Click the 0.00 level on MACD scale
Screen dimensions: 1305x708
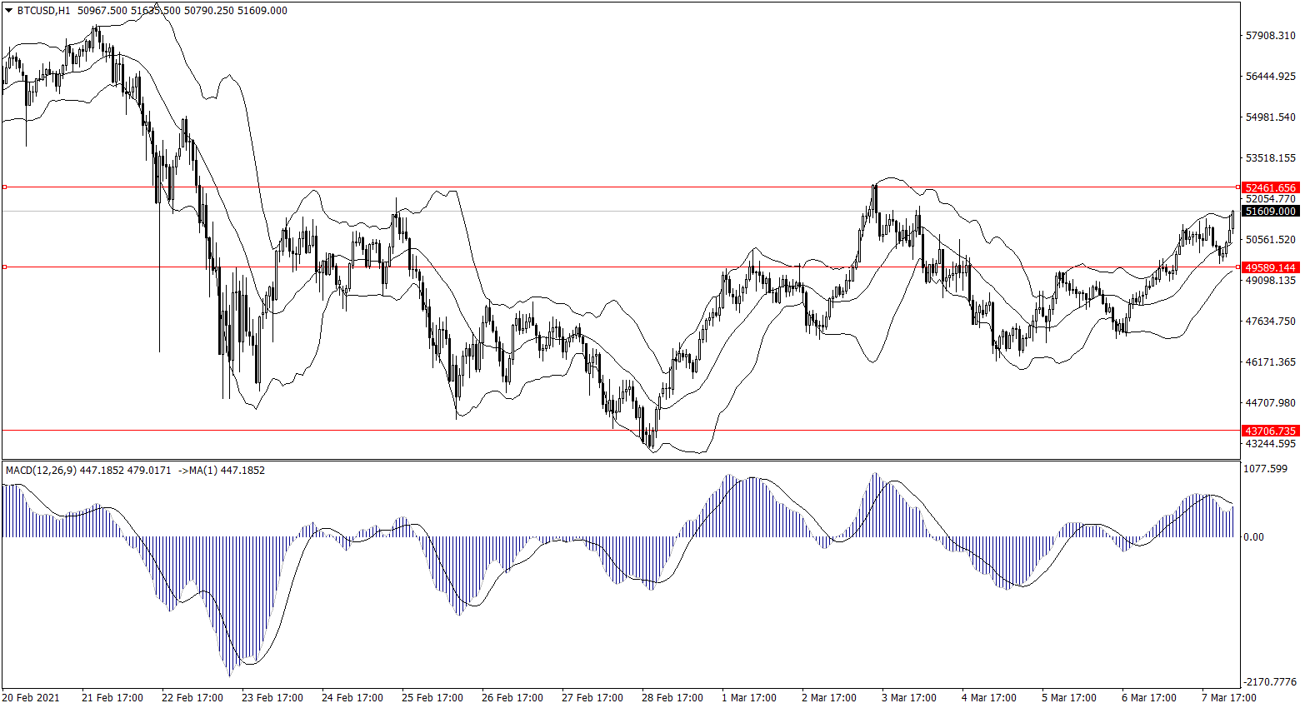[1253, 537]
